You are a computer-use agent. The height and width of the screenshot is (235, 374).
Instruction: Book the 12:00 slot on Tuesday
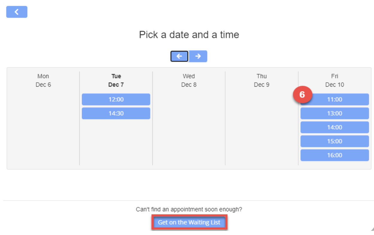pyautogui.click(x=116, y=100)
